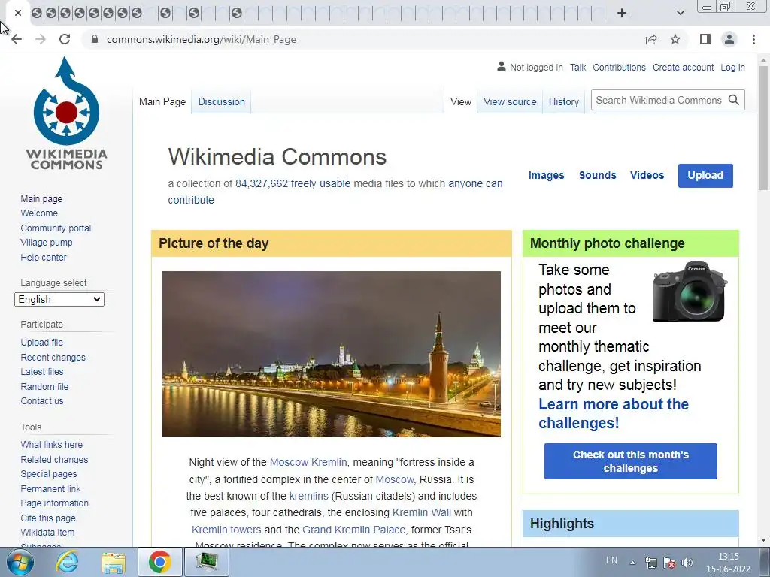Open Recent changes sidebar link
The image size is (770, 577).
[x=53, y=357]
